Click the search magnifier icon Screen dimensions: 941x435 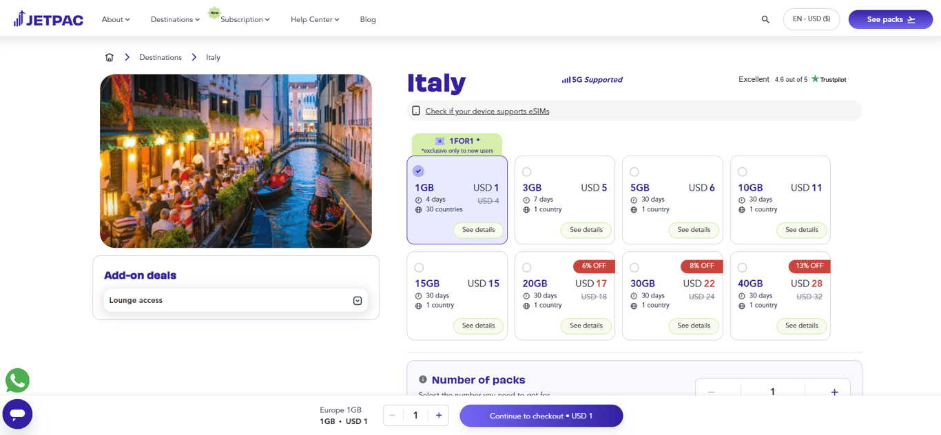coord(765,19)
